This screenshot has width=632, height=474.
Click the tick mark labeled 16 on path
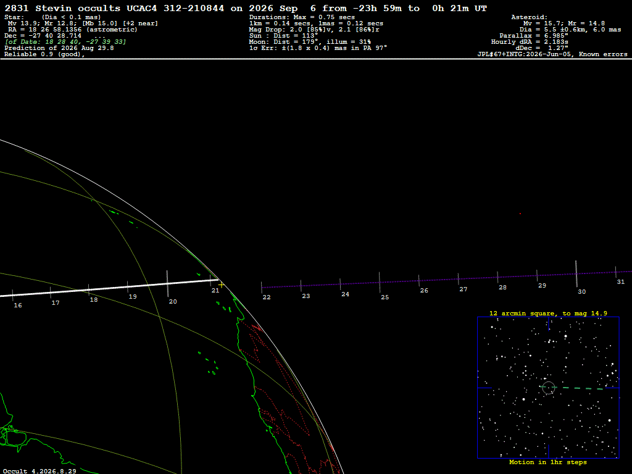[12, 296]
